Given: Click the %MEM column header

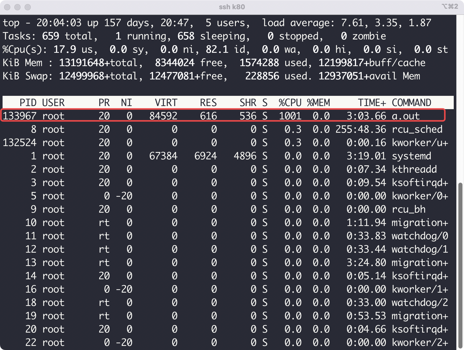Looking at the screenshot, I should click(x=319, y=102).
